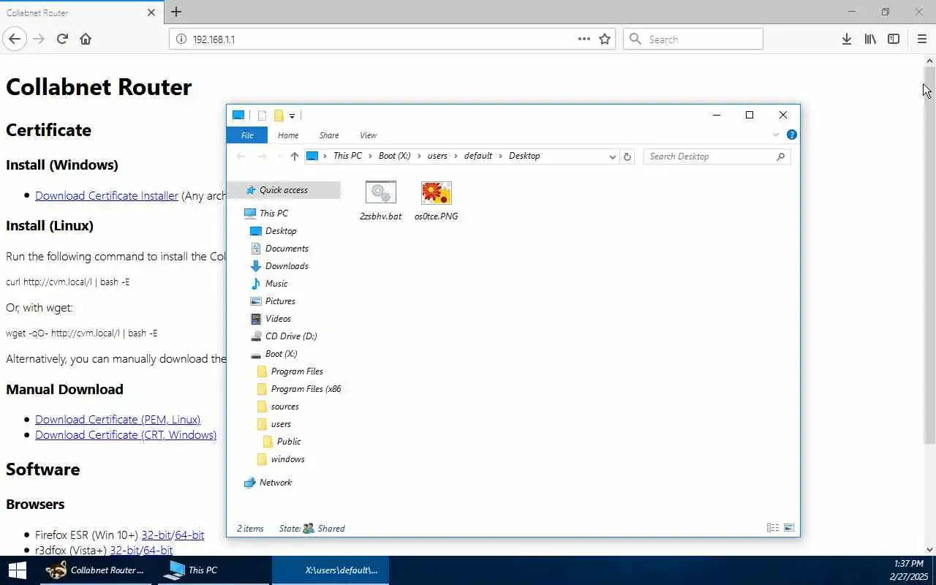Select Boot (X:) drive in tree
The height and width of the screenshot is (585, 936).
281,354
